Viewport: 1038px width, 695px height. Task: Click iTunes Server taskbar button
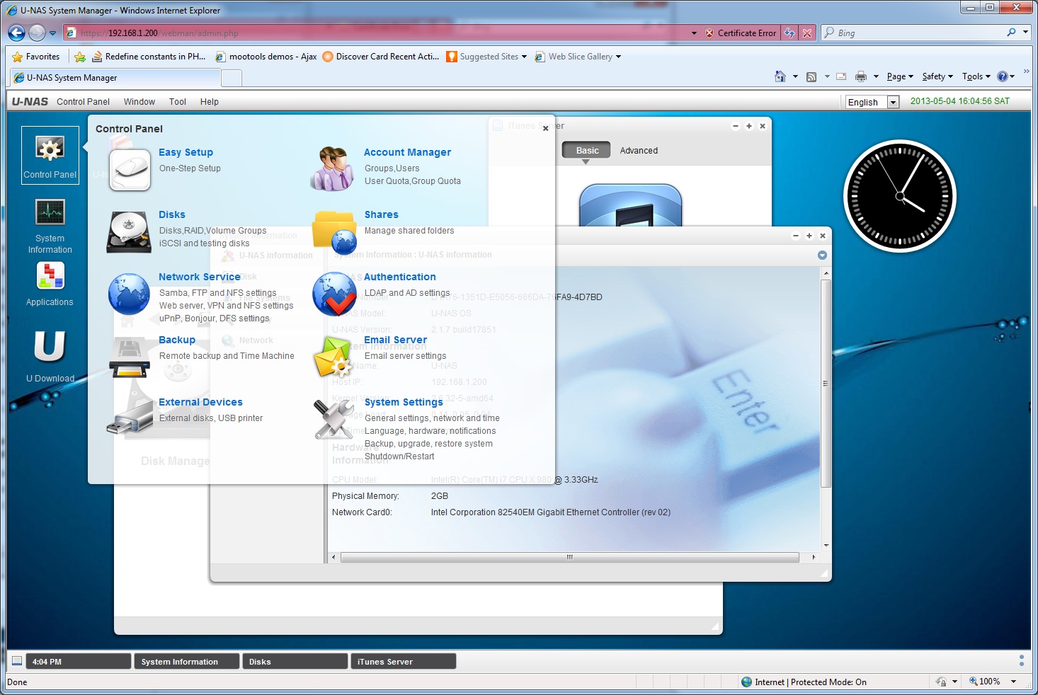[403, 661]
